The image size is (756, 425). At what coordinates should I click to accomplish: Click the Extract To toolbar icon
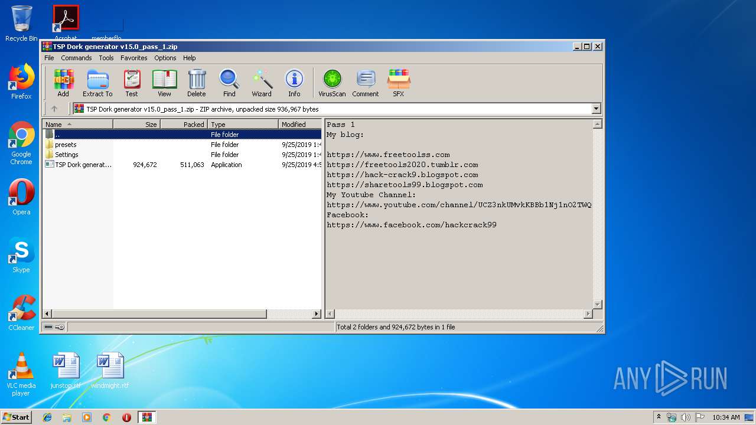[x=97, y=83]
